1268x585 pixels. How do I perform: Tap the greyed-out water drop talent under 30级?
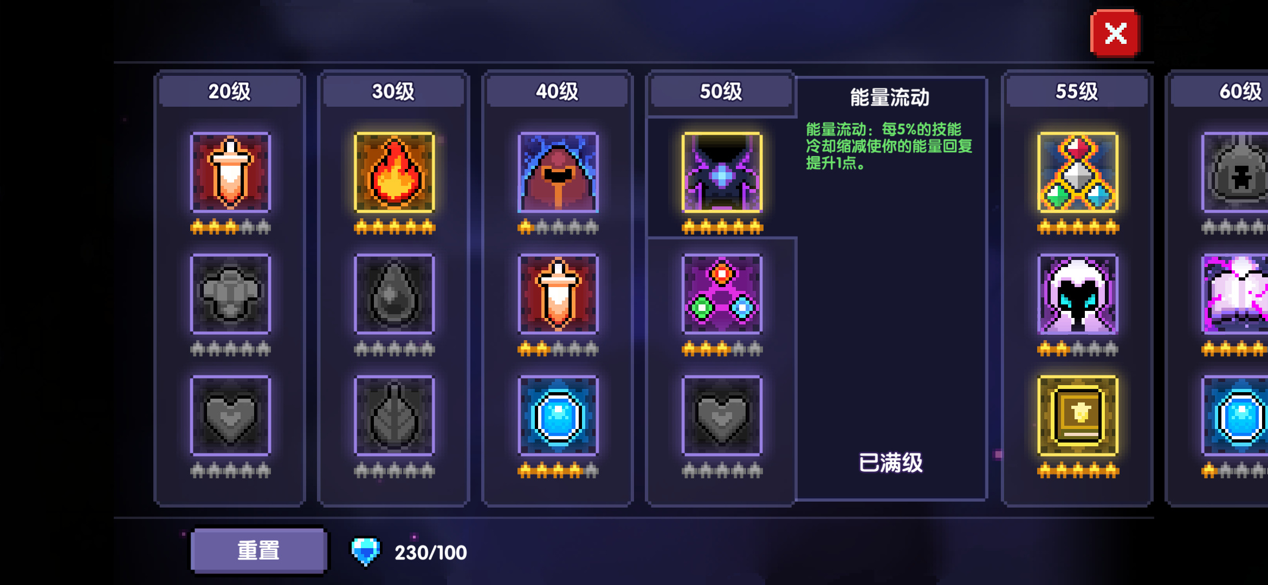coord(394,294)
